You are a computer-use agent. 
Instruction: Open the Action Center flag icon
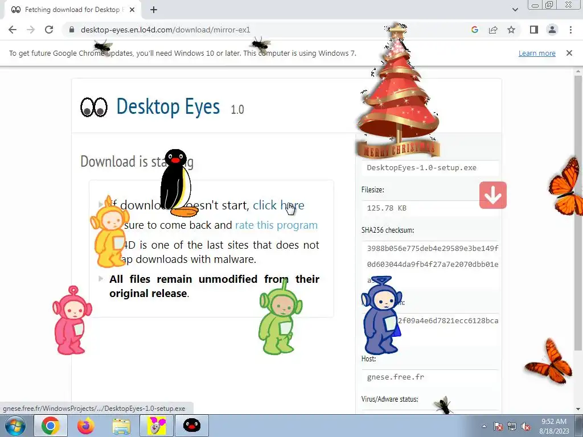coord(498,427)
